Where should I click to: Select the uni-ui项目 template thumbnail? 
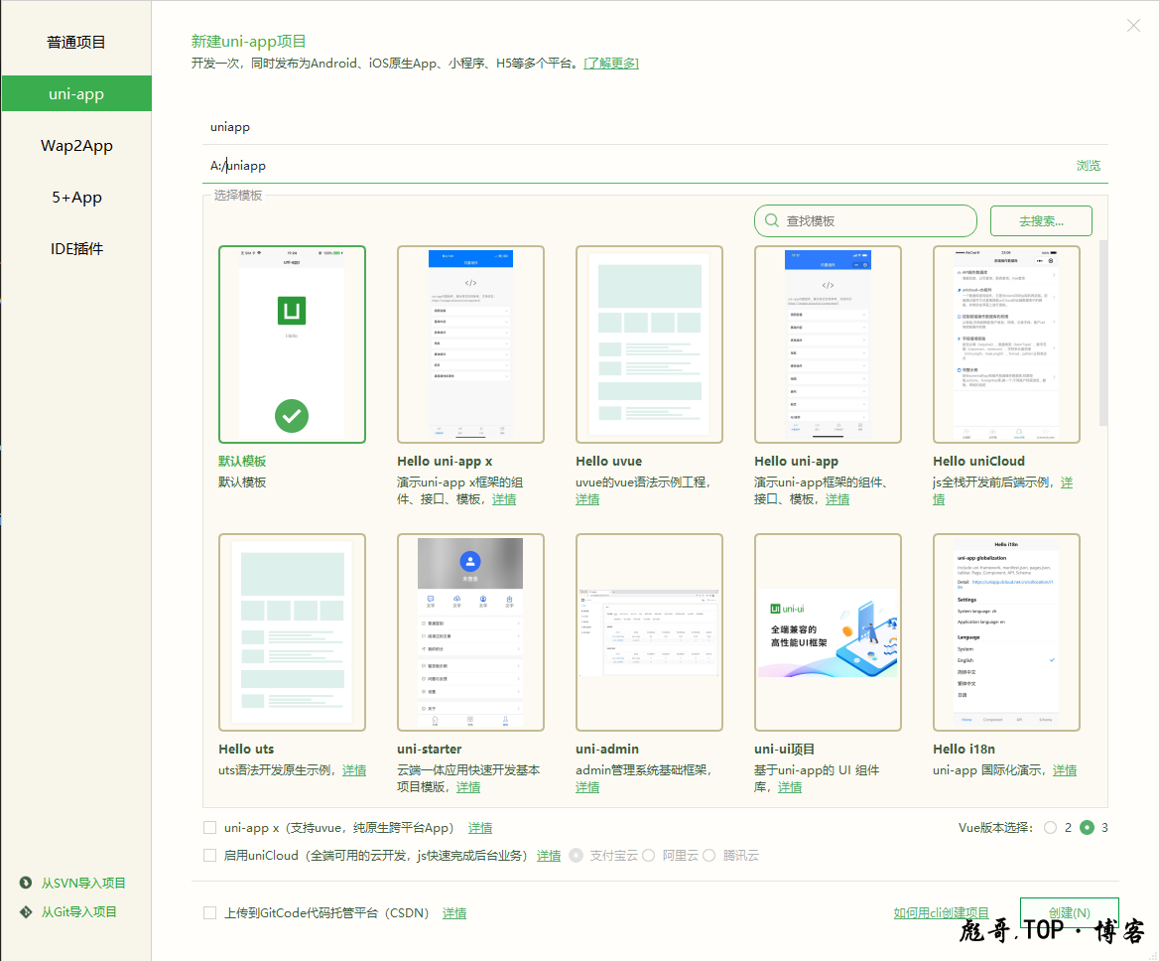(828, 632)
